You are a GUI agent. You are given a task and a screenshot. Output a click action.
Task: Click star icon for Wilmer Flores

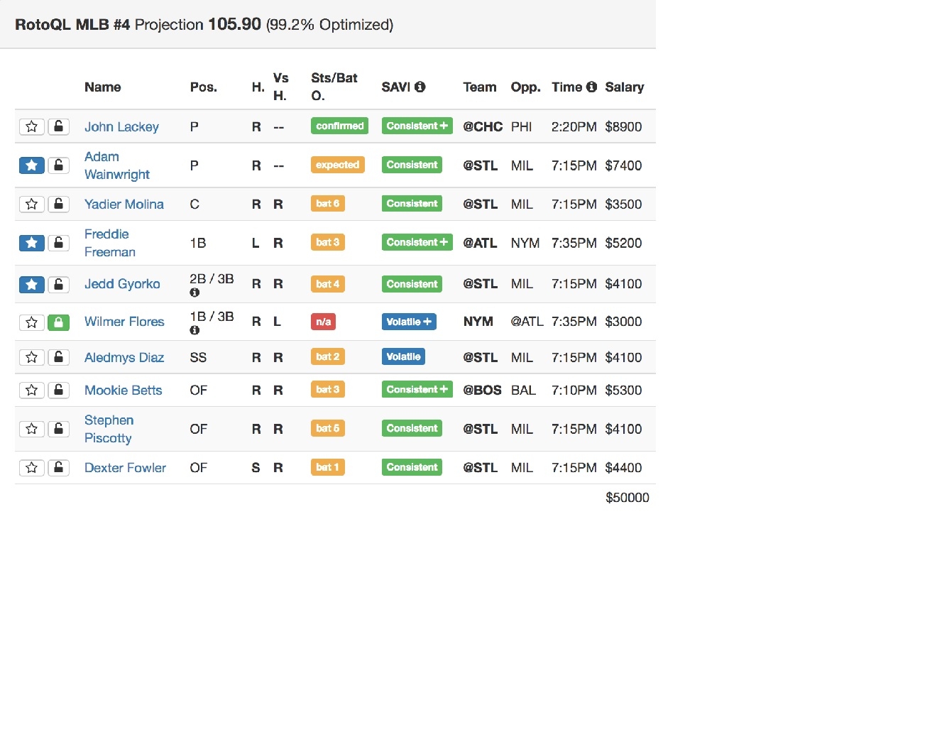32,322
